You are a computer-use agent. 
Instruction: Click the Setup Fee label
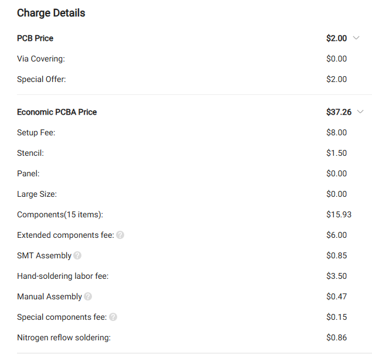(36, 132)
